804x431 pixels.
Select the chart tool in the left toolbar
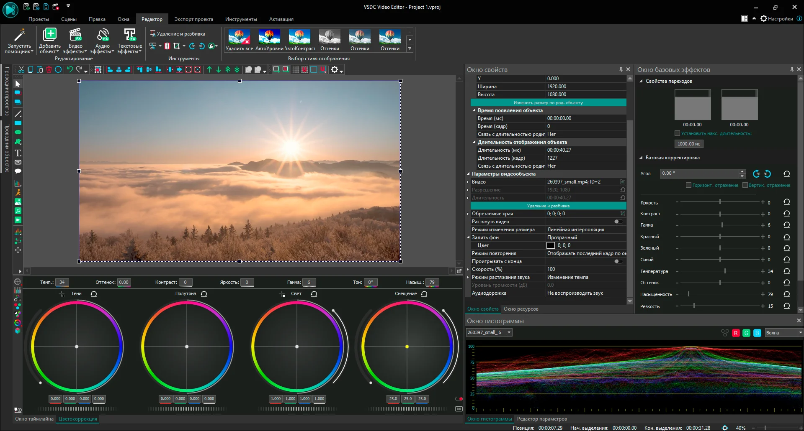18,183
